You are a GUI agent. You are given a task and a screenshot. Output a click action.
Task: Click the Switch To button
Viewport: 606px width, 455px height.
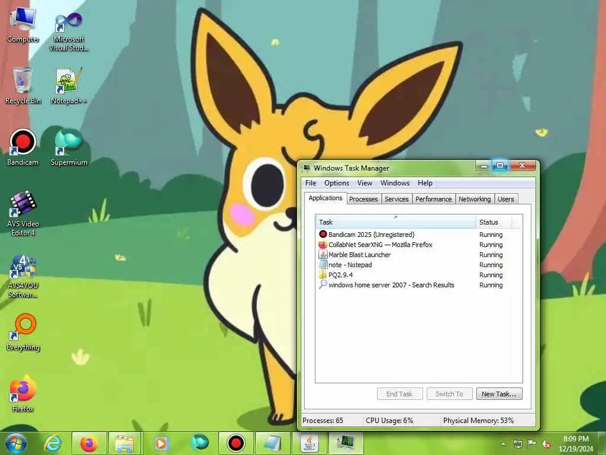(x=450, y=394)
